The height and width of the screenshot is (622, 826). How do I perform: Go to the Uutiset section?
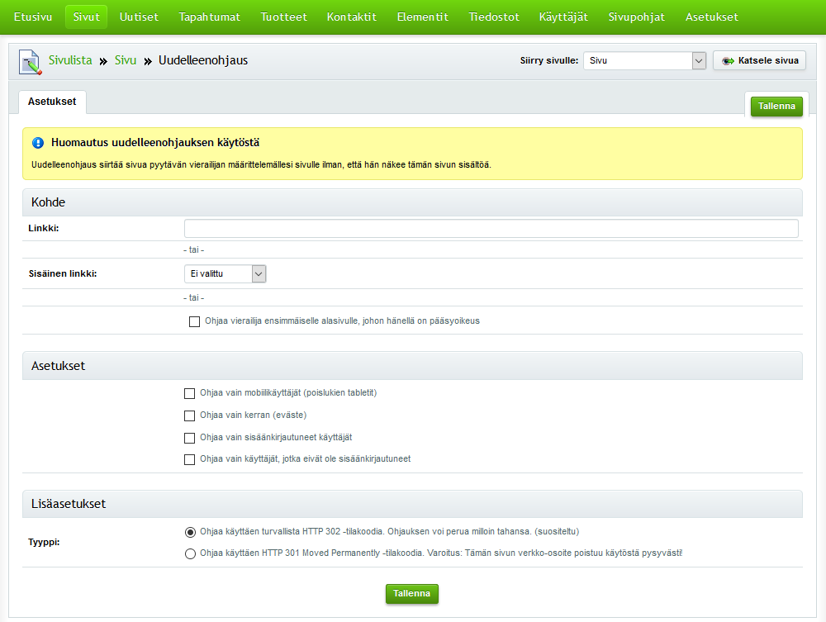tap(139, 17)
